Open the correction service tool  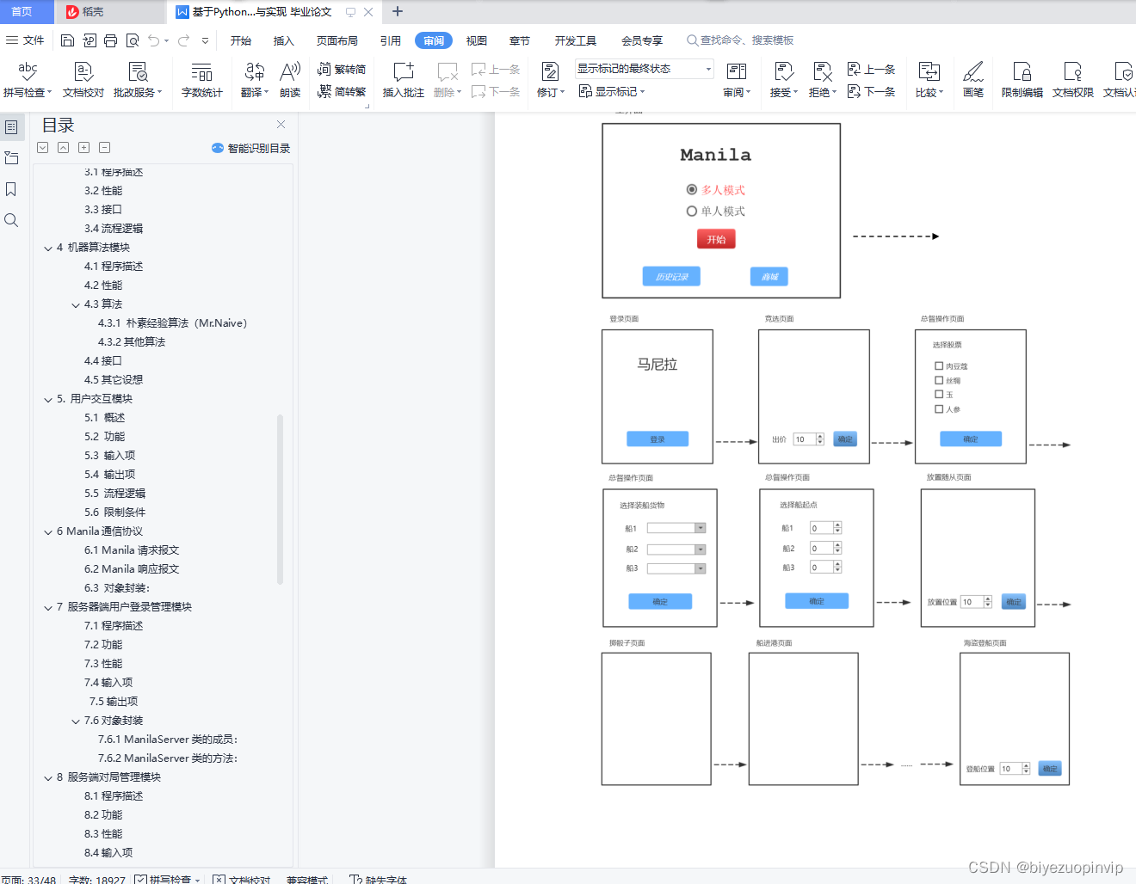click(x=138, y=79)
